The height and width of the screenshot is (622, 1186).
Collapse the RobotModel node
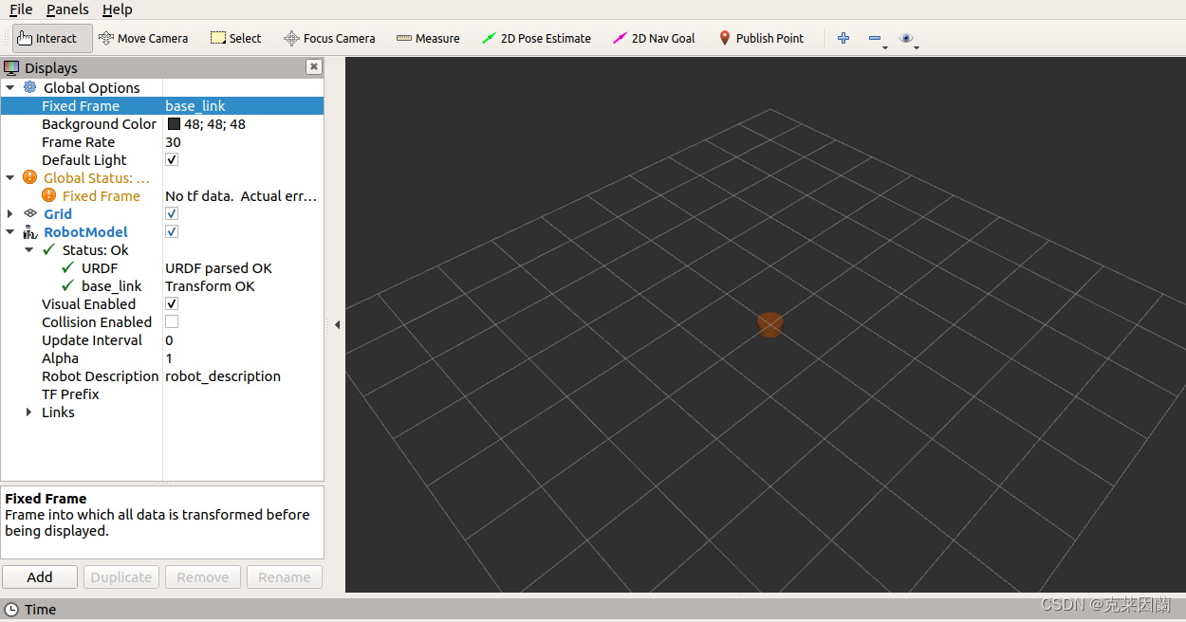pos(10,231)
